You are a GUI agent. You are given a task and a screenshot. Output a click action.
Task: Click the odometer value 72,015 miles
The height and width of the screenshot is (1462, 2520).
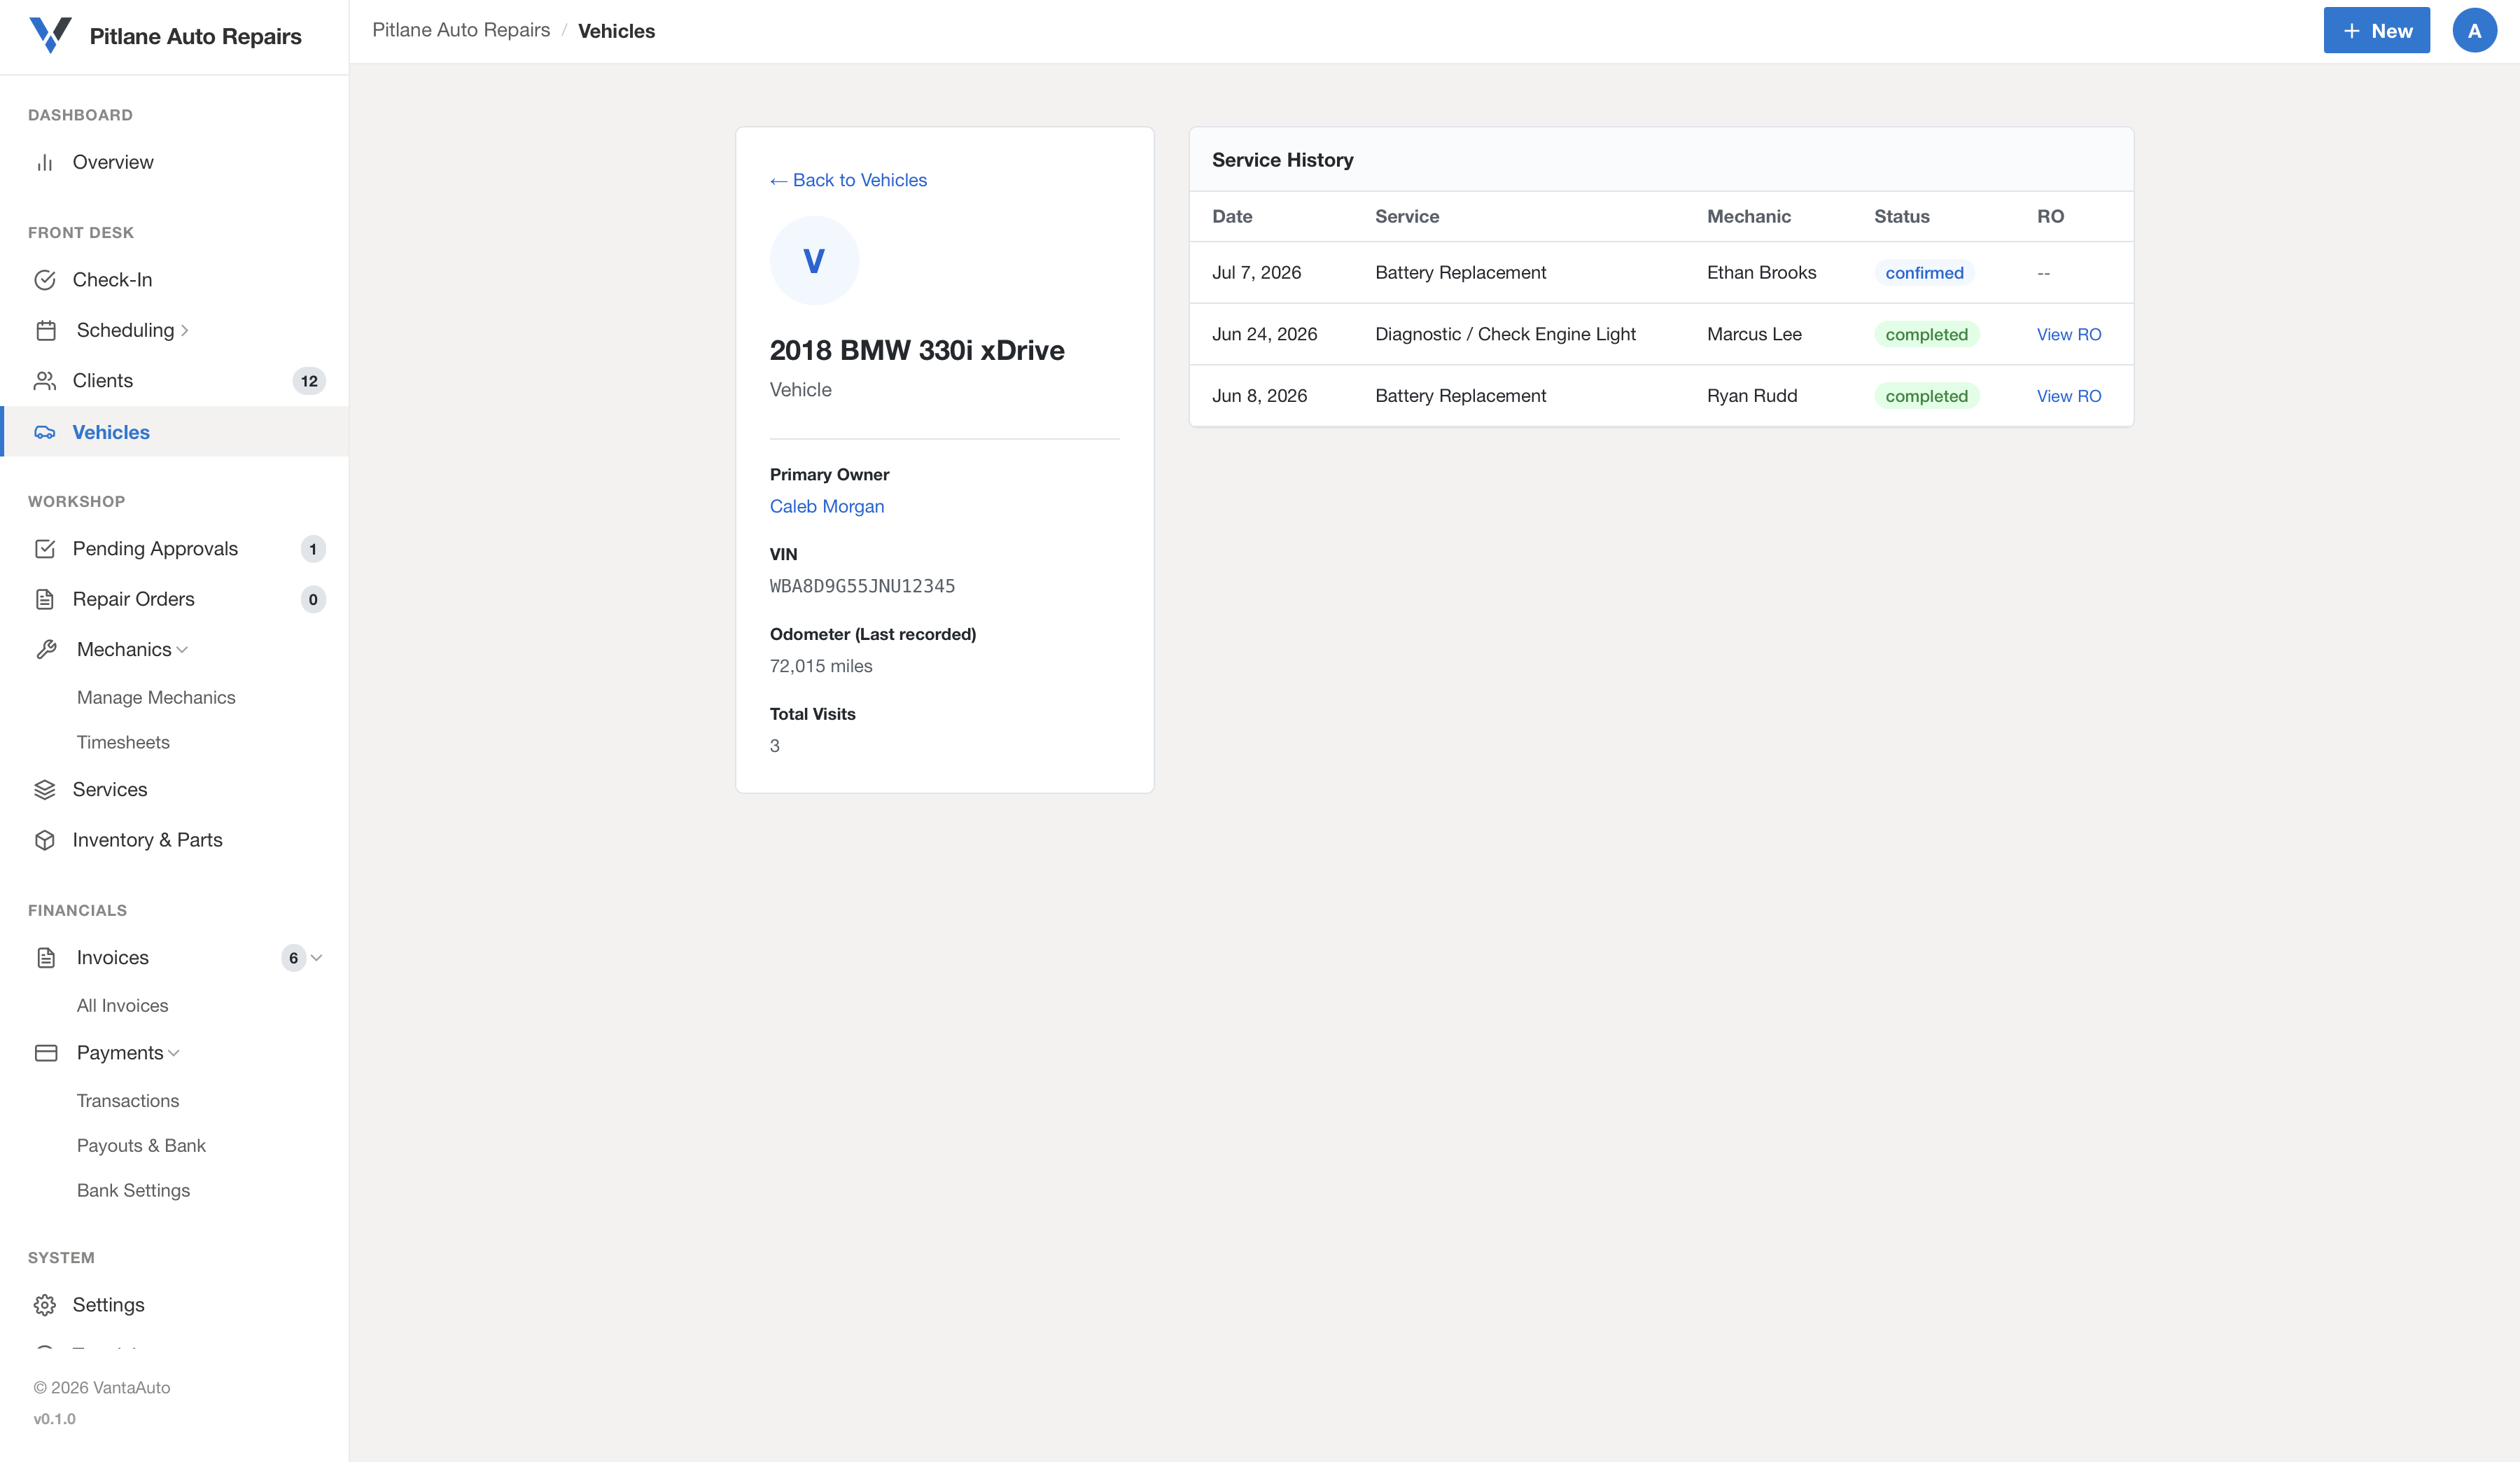point(821,666)
